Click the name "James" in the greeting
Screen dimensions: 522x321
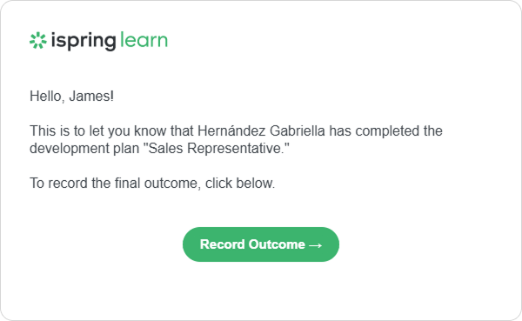[90, 97]
